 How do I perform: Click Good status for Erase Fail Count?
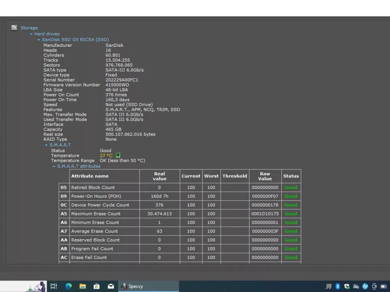[291, 257]
